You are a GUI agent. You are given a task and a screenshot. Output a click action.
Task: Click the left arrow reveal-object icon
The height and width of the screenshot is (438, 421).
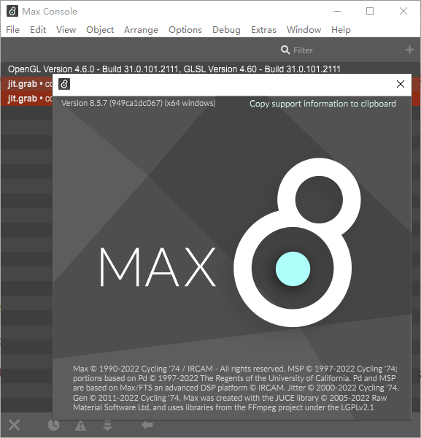147,425
